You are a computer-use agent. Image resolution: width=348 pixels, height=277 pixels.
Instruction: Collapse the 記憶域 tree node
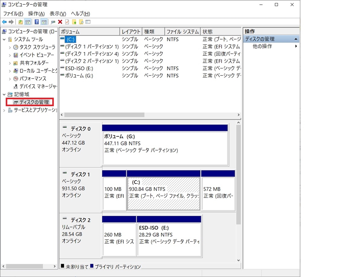point(4,94)
